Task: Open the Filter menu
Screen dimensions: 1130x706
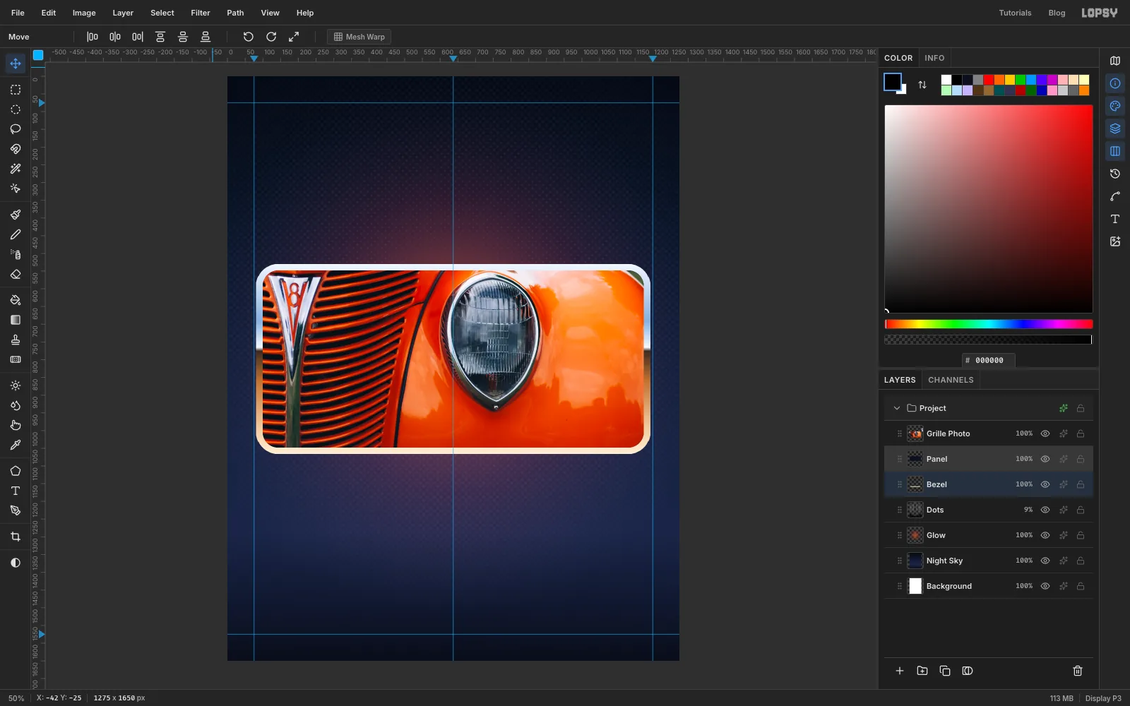Action: coord(201,13)
